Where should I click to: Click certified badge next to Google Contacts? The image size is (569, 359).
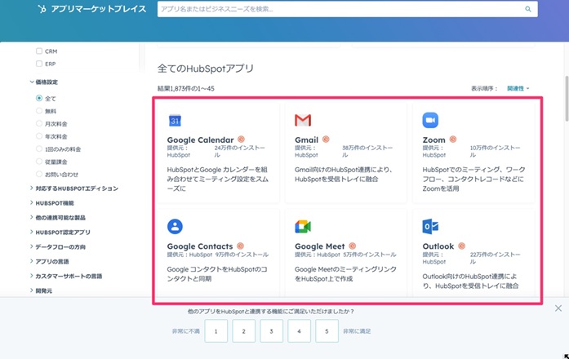240,246
